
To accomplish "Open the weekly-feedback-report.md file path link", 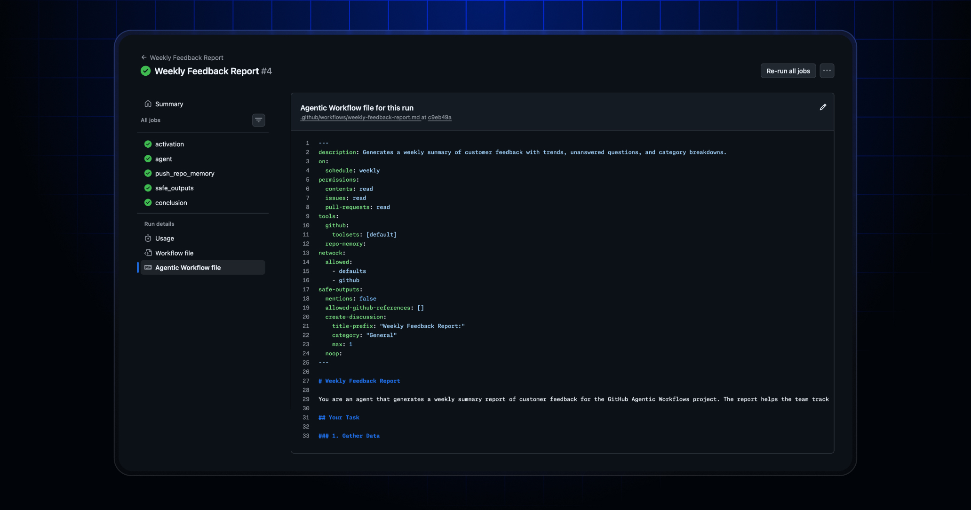I will pos(360,118).
